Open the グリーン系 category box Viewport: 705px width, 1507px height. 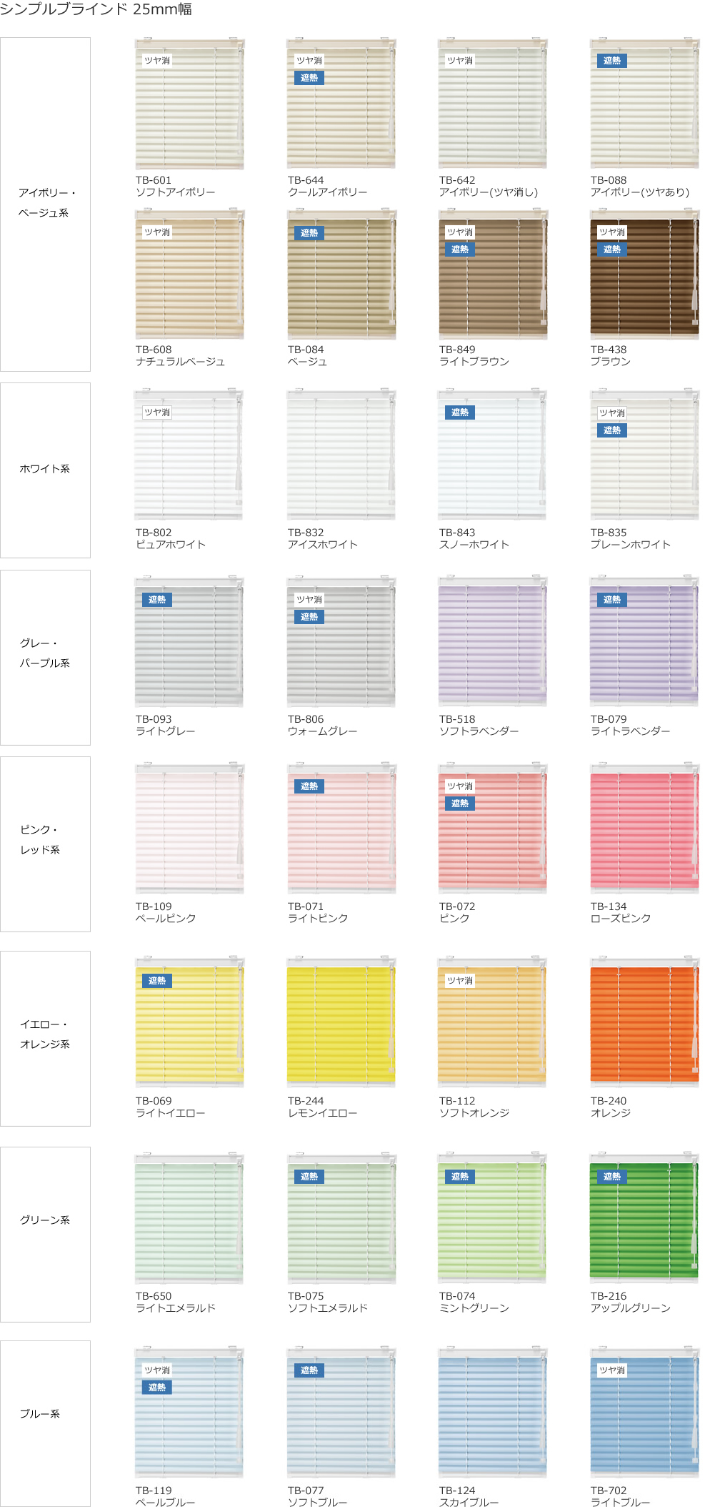coord(46,1235)
